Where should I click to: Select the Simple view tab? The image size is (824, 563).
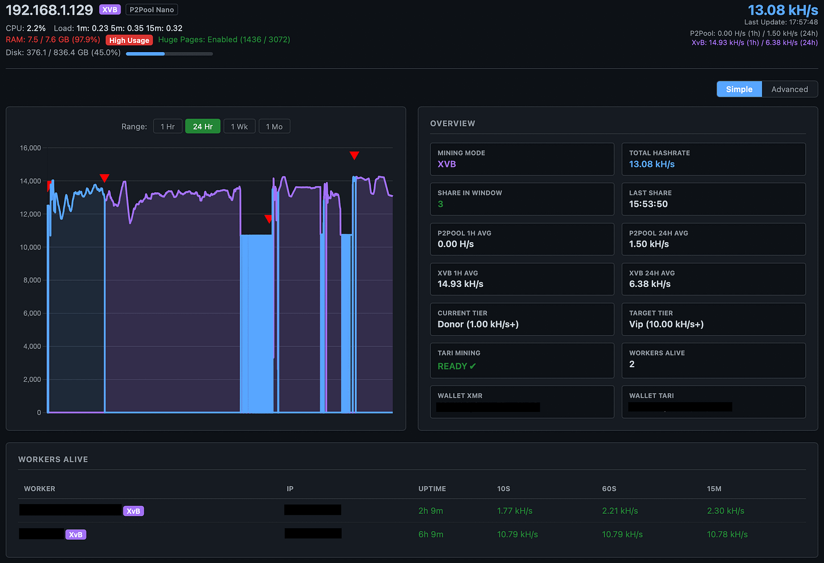click(739, 89)
